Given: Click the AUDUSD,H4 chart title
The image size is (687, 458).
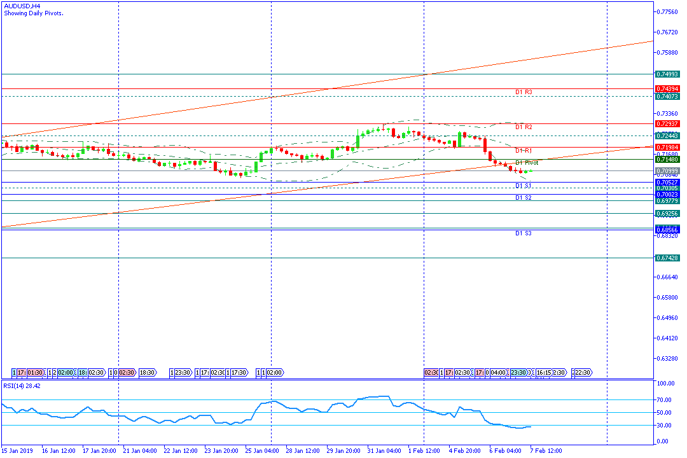Looking at the screenshot, I should coord(20,6).
